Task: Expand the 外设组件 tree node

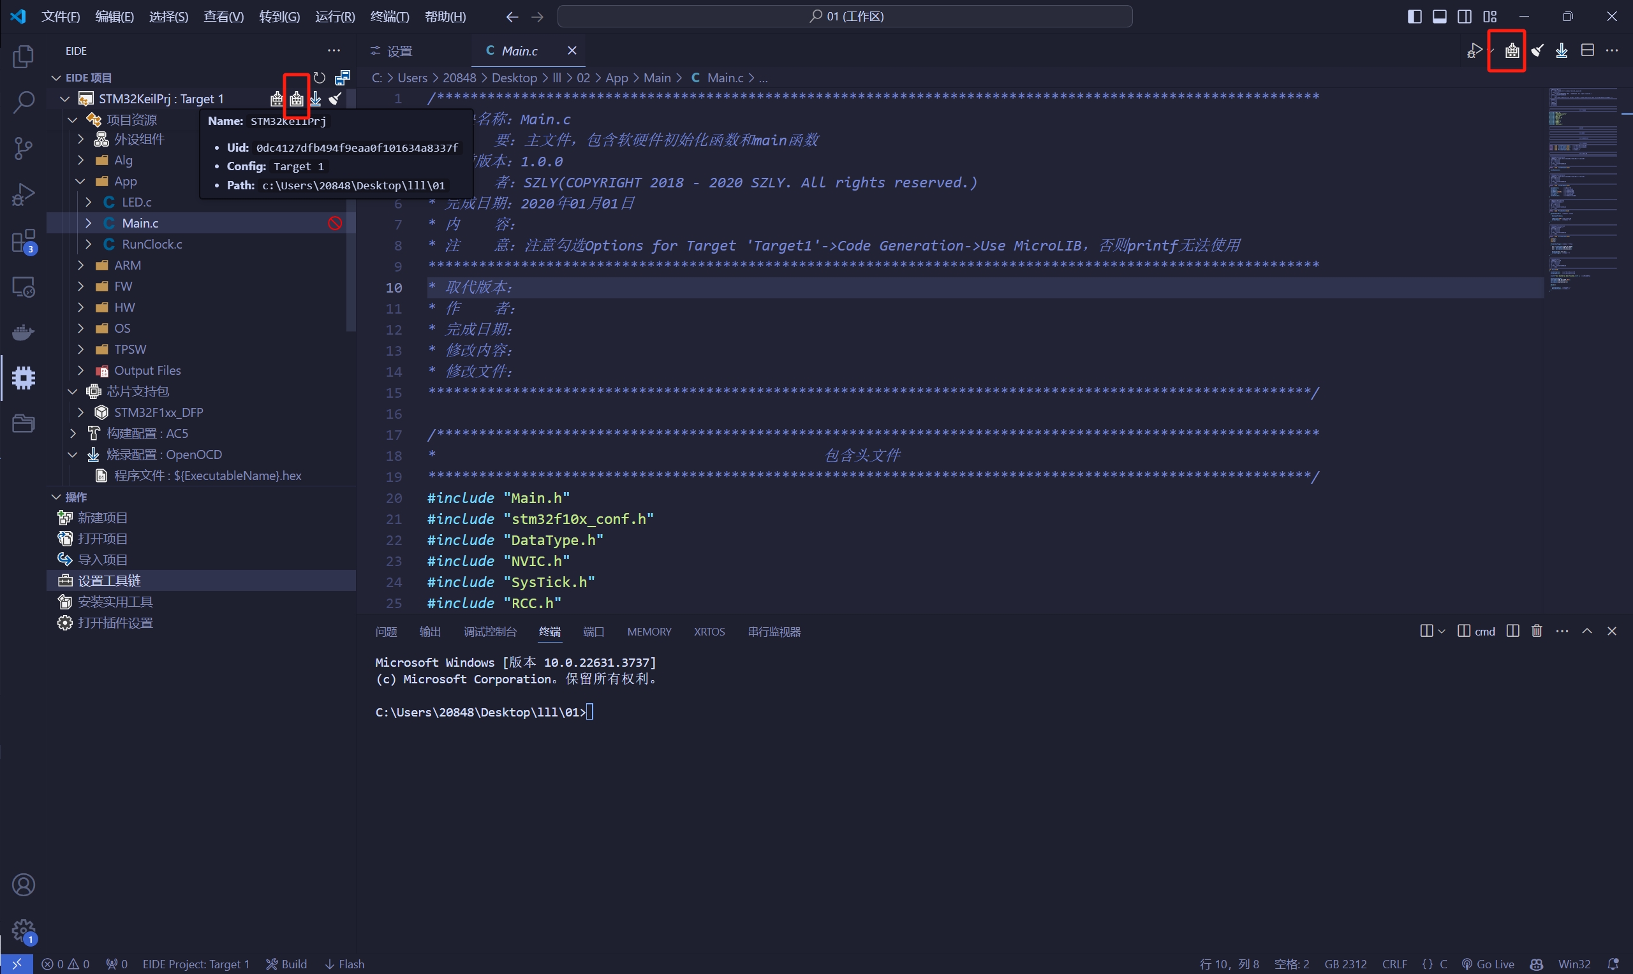Action: 81,139
